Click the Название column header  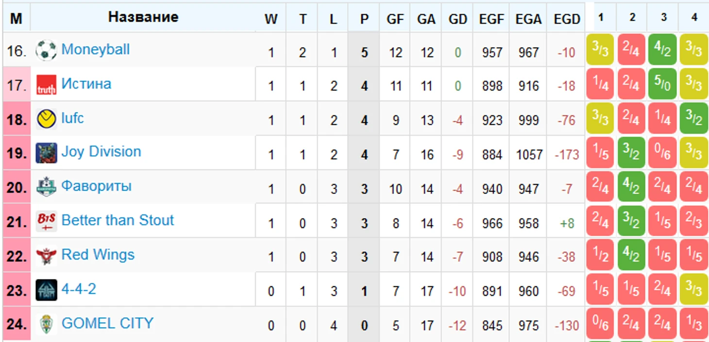click(x=143, y=17)
